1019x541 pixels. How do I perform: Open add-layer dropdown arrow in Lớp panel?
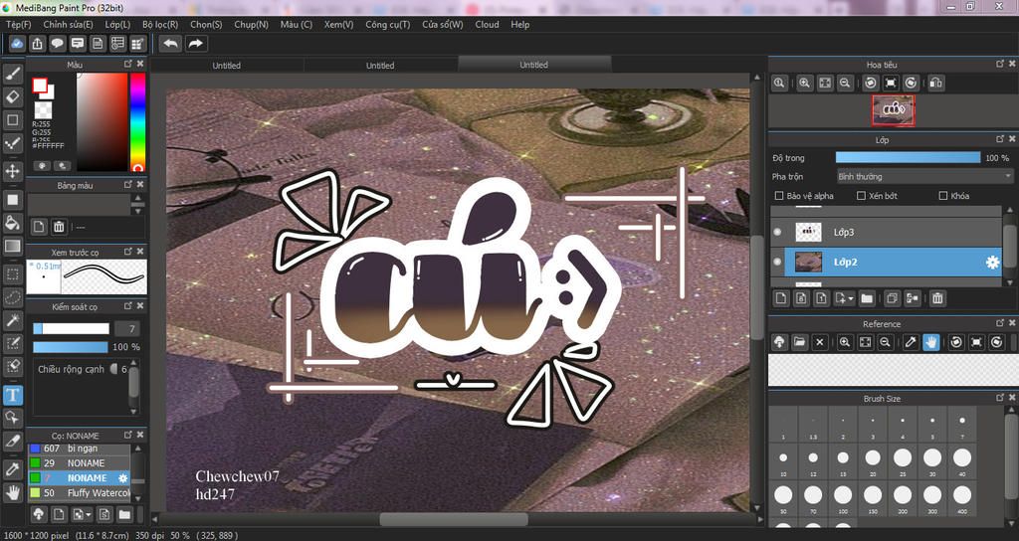[x=851, y=298]
